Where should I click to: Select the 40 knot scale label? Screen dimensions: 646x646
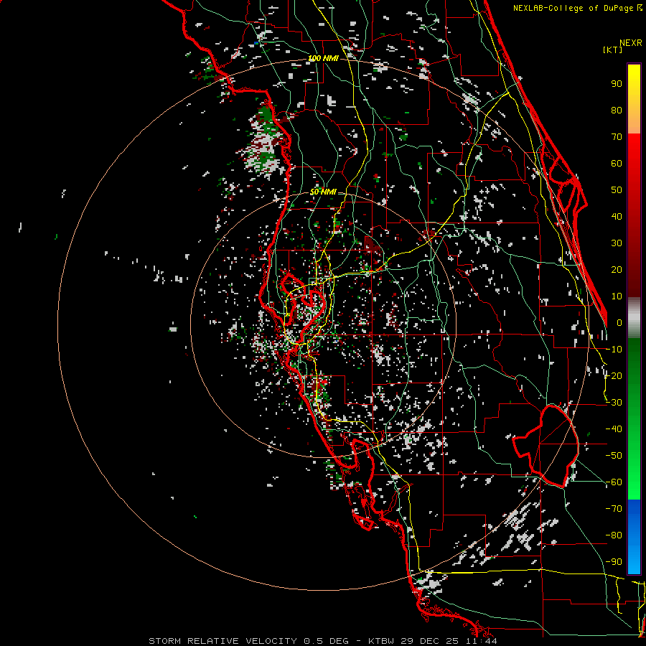click(617, 216)
